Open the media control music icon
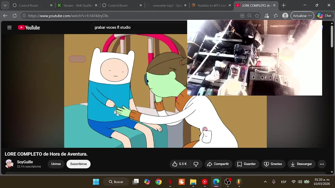The image size is (335, 188). tap(266, 16)
